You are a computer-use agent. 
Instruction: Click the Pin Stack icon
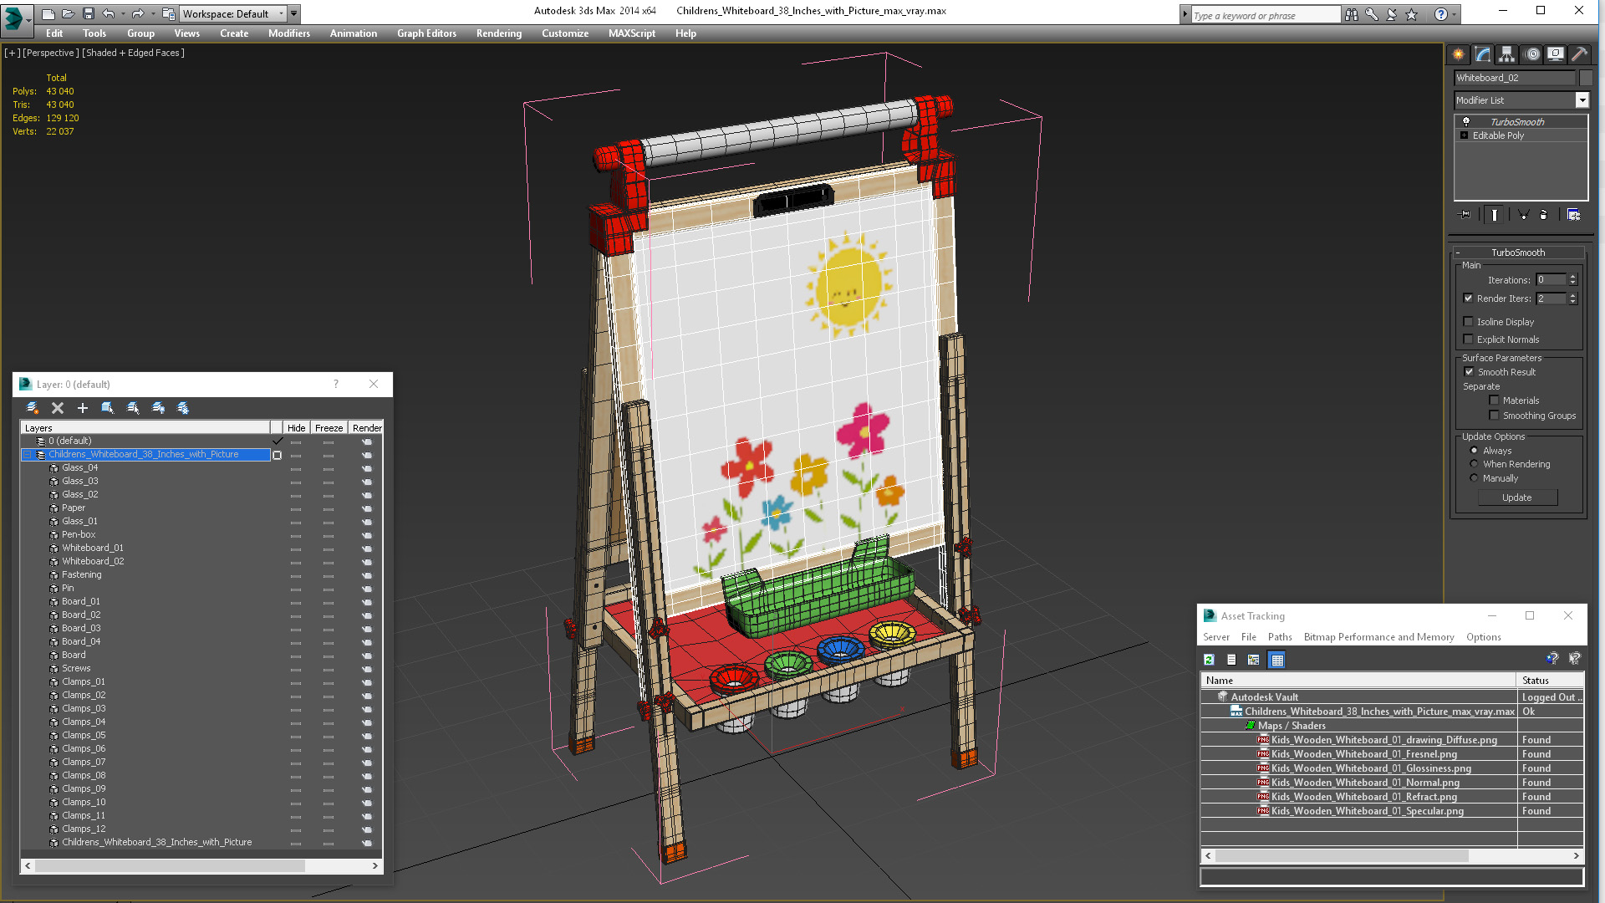(1465, 215)
